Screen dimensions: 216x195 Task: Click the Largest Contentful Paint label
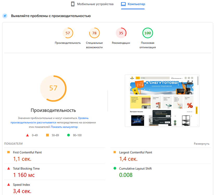tap(136, 152)
